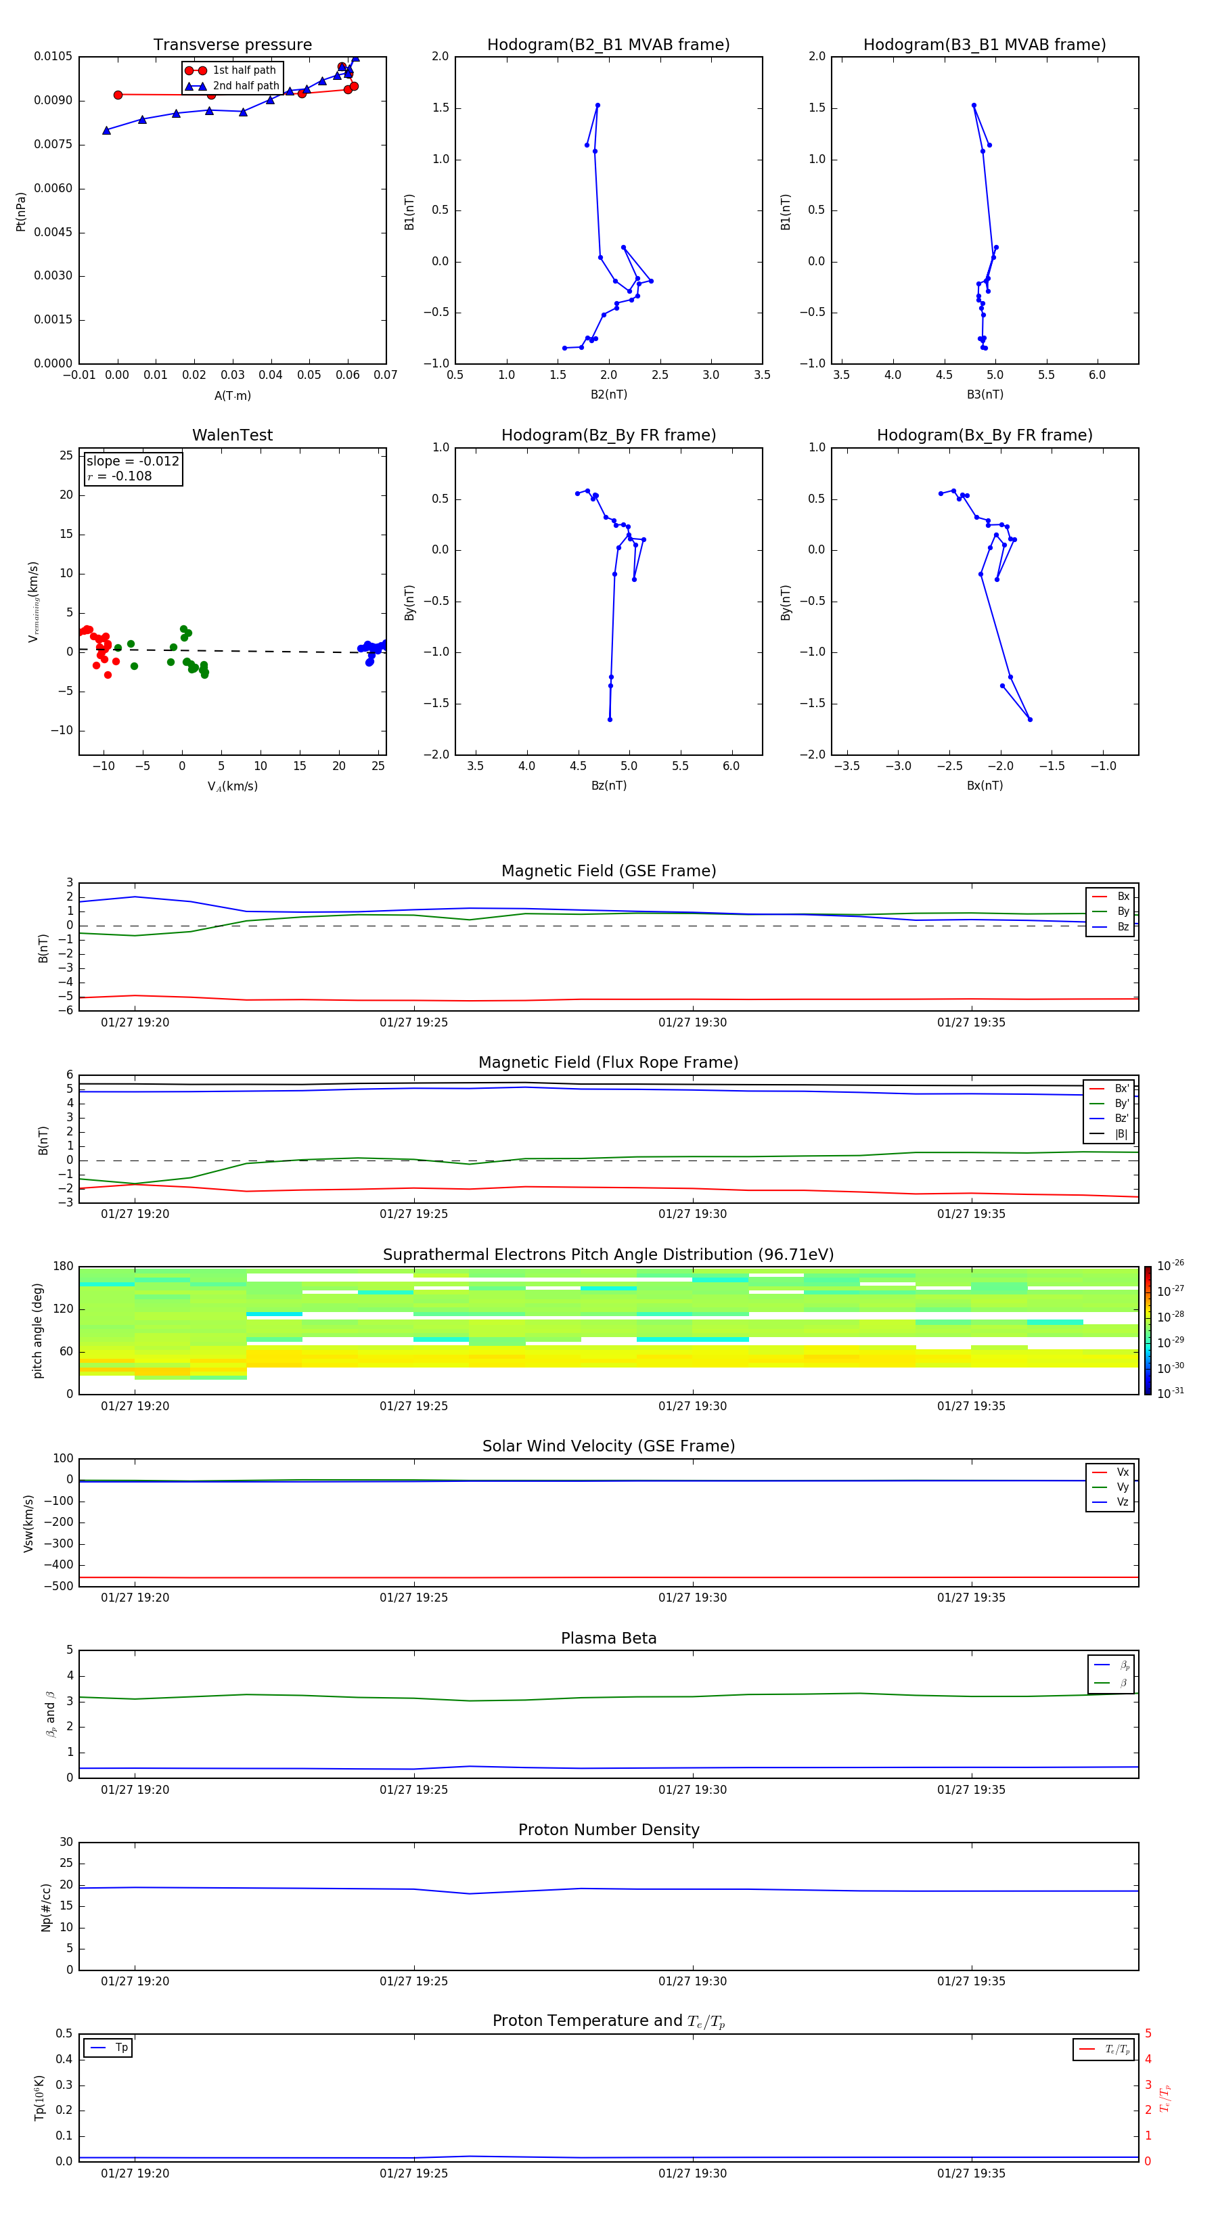
Task: Click the 'Plasma Beta' plot title
Action: [608, 1639]
